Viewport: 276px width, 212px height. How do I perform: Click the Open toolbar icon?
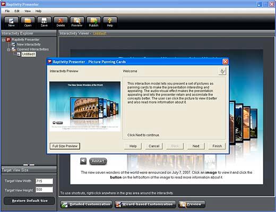pos(28,22)
